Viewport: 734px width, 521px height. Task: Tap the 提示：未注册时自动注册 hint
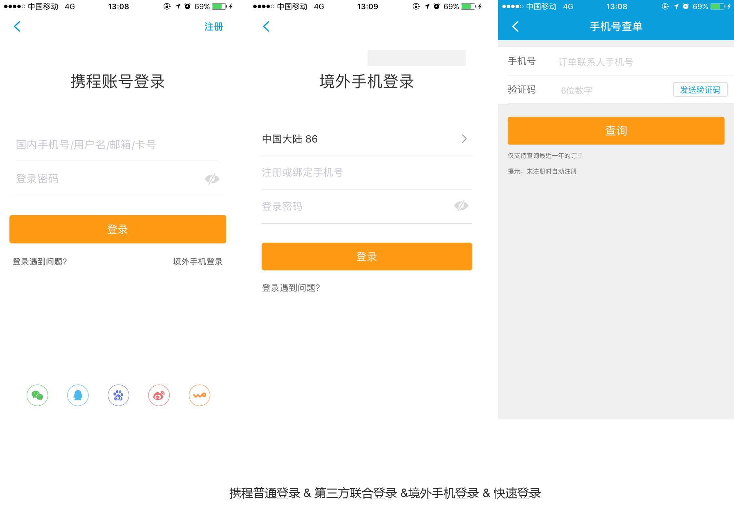point(542,171)
